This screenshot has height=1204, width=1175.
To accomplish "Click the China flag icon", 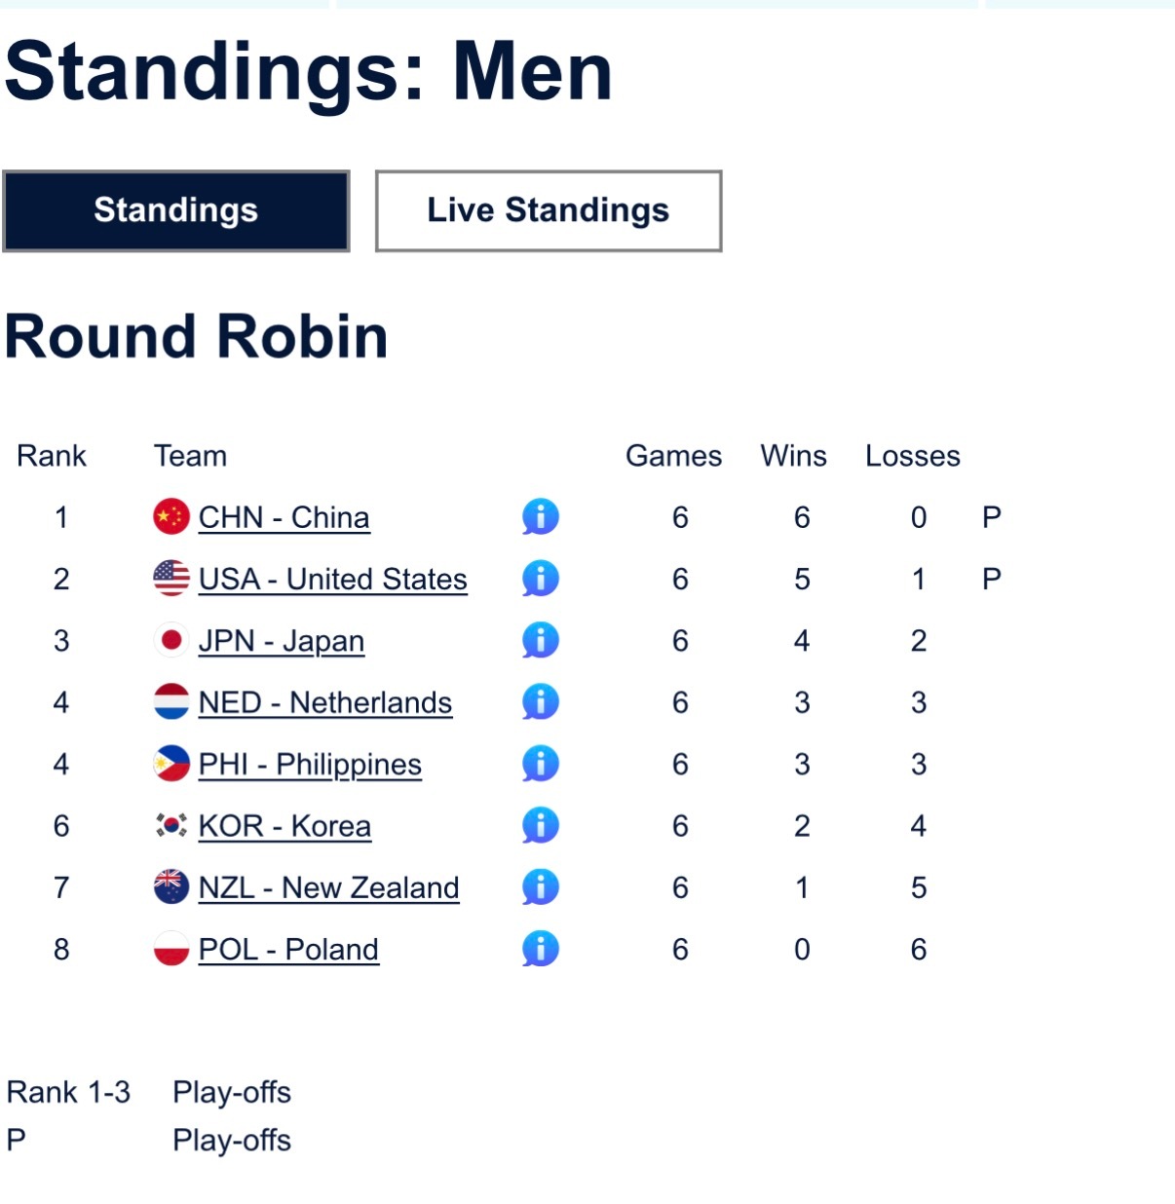I will tap(171, 517).
